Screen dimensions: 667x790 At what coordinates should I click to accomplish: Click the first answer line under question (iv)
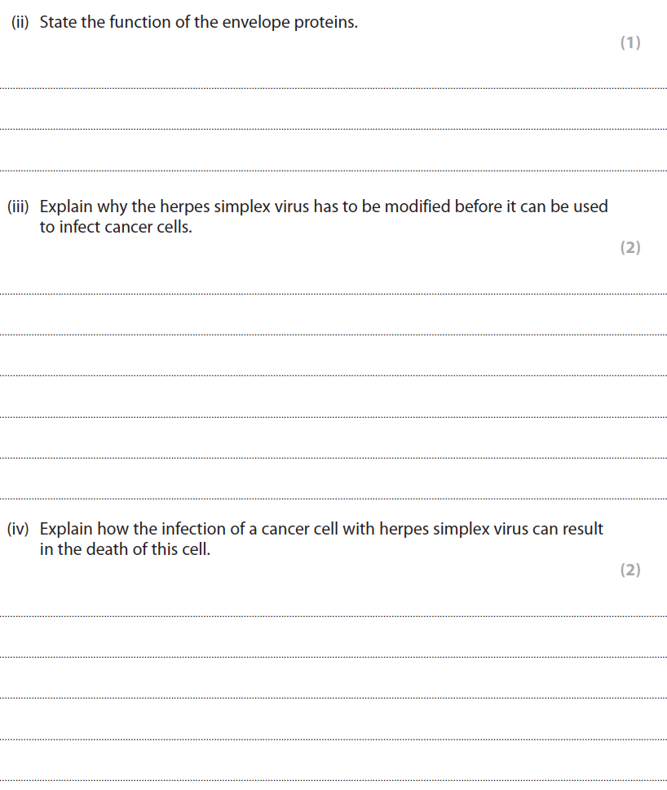333,615
